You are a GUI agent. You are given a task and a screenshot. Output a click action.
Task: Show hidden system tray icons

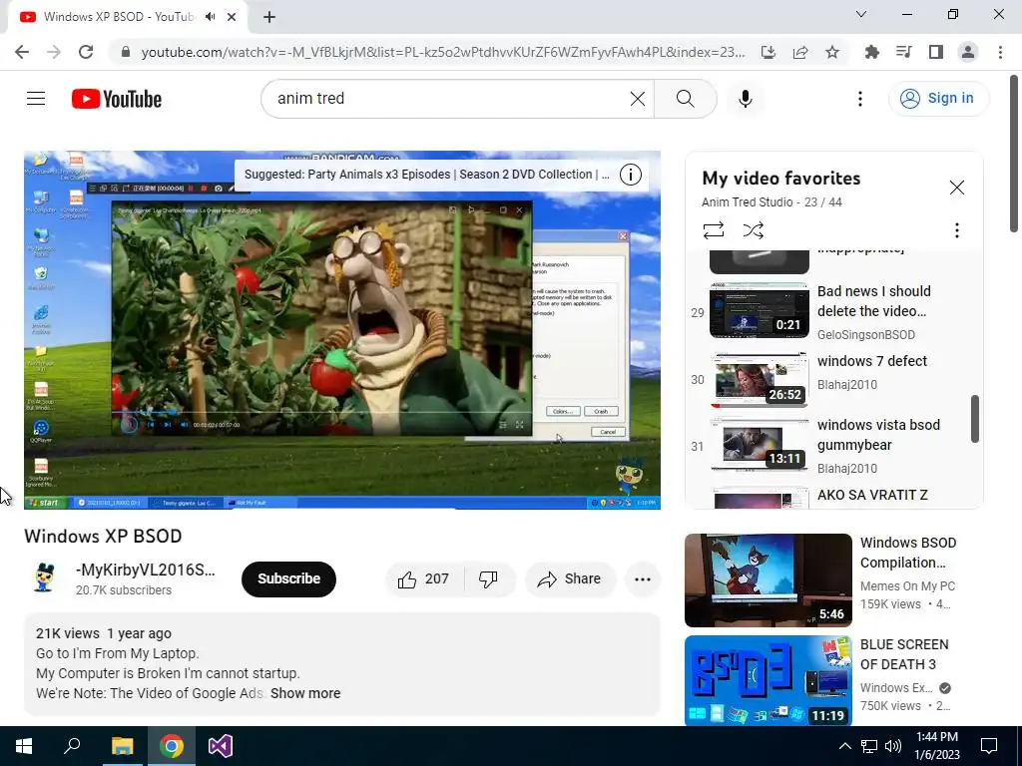pyautogui.click(x=844, y=746)
